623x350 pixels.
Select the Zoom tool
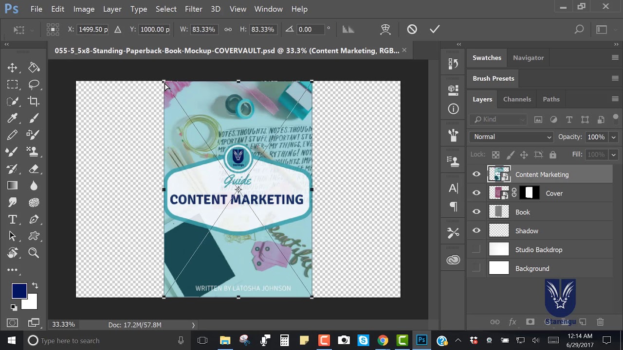(34, 253)
